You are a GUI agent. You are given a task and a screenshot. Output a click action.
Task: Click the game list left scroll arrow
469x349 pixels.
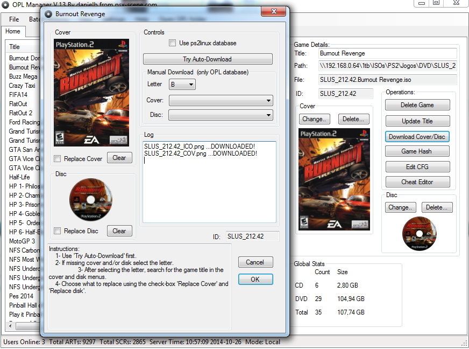(x=10, y=326)
